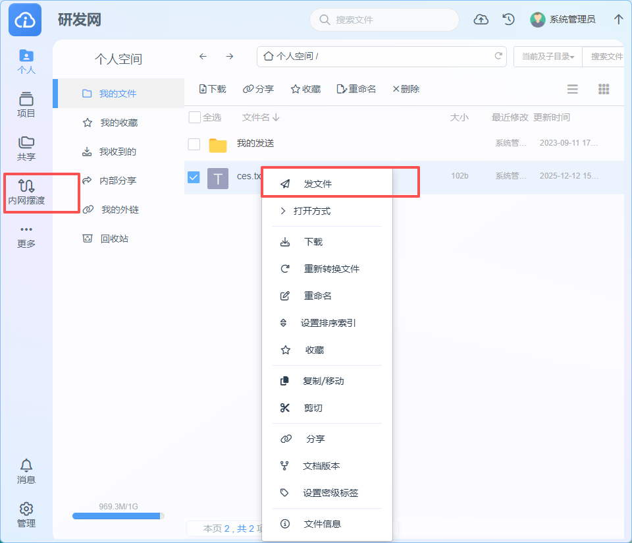This screenshot has width=632, height=543.
Task: Switch to grid view layout
Action: point(604,89)
